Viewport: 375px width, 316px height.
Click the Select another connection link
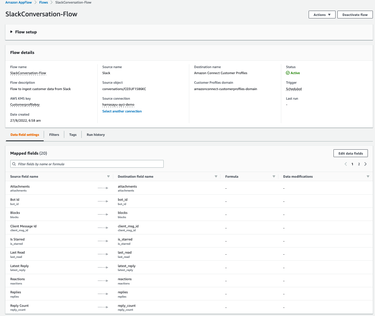tap(122, 111)
